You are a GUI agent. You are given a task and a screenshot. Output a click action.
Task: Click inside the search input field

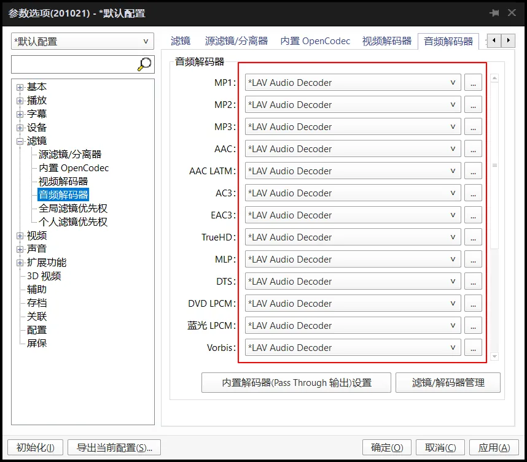[74, 63]
